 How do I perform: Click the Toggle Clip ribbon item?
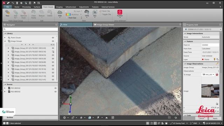pyautogui.click(x=105, y=14)
